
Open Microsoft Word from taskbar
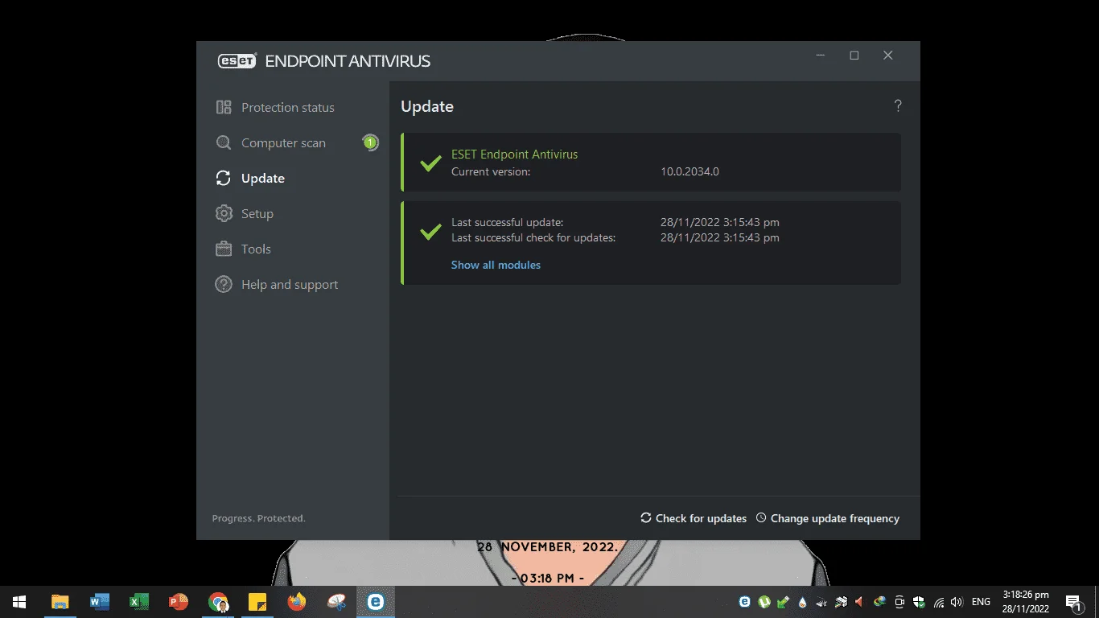[x=100, y=602]
